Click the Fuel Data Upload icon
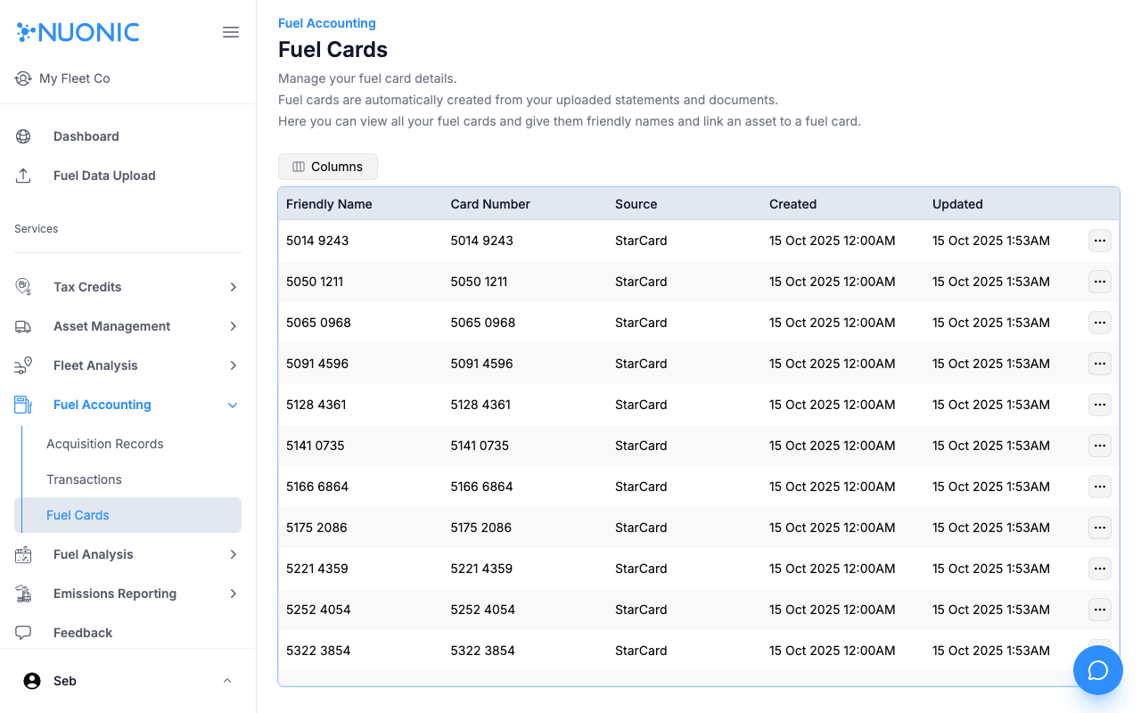The image size is (1141, 713). point(23,176)
